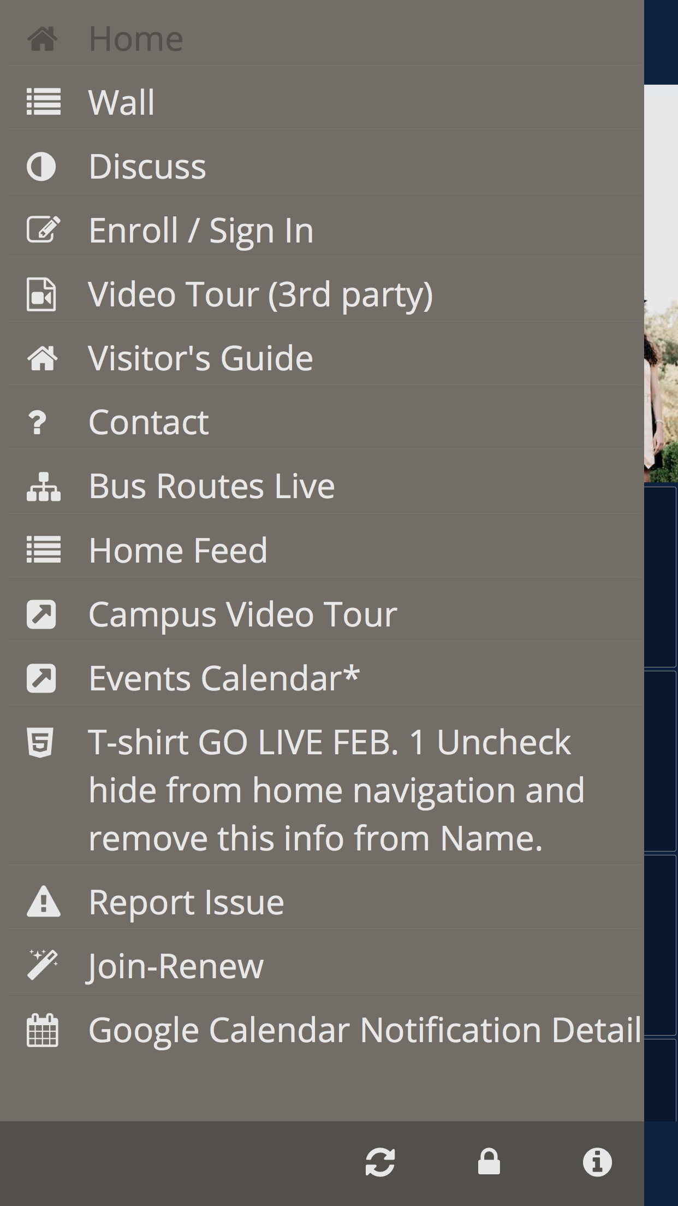Tap the Bus Routes sitemap icon
Viewport: 678px width, 1206px height.
[x=43, y=487]
